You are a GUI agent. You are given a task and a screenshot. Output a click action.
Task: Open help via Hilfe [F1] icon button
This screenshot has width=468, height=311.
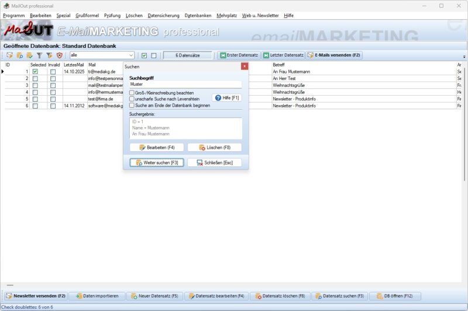tap(227, 98)
